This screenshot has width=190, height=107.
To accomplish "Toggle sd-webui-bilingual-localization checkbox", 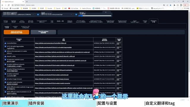I will (5, 69).
